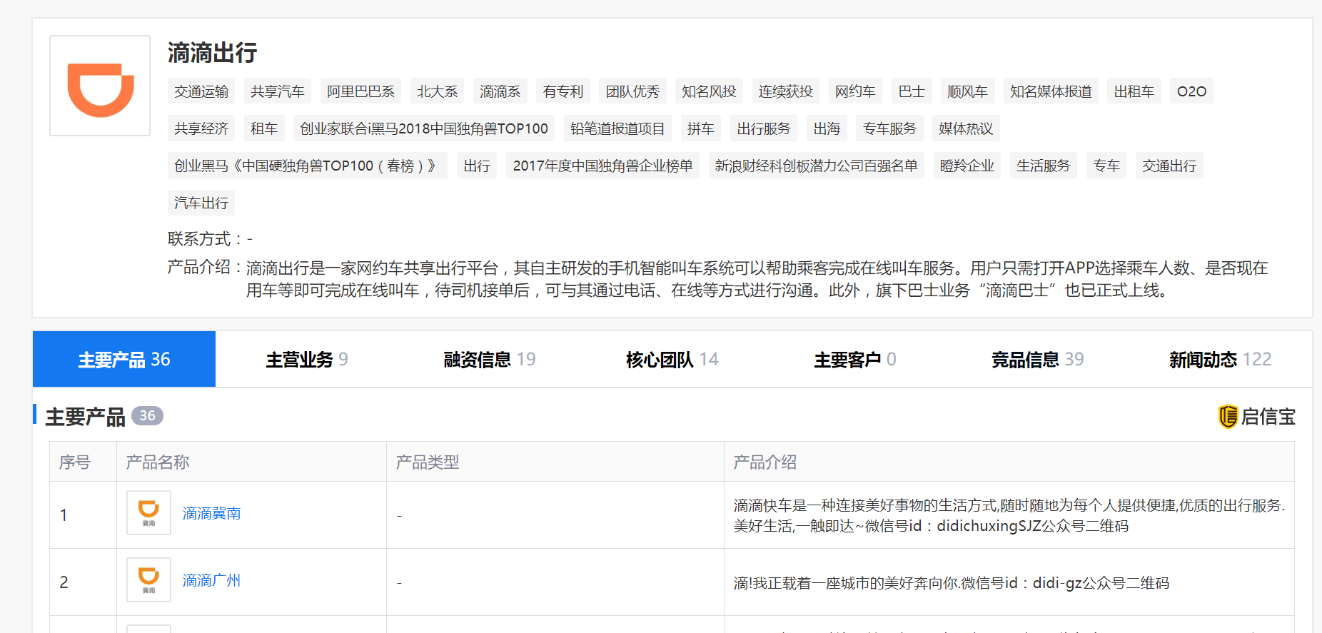Select the 专车 tag
The image size is (1322, 633).
tap(1106, 166)
